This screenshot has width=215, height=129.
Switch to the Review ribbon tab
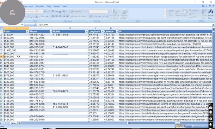(57, 6)
